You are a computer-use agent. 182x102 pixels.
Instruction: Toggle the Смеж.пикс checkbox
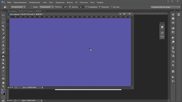[100, 7]
